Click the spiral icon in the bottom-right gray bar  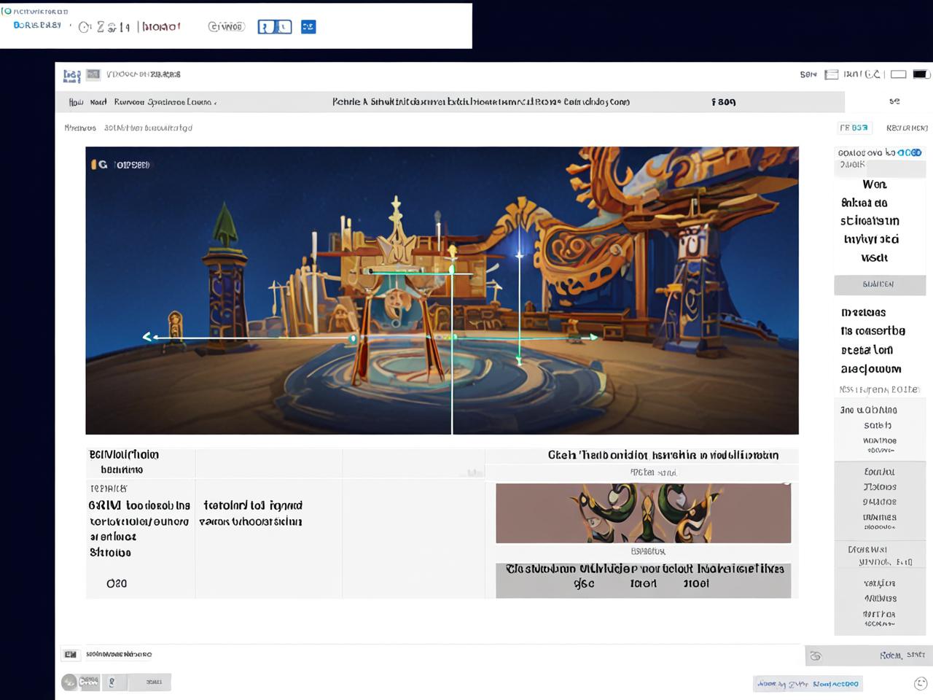[x=816, y=656]
